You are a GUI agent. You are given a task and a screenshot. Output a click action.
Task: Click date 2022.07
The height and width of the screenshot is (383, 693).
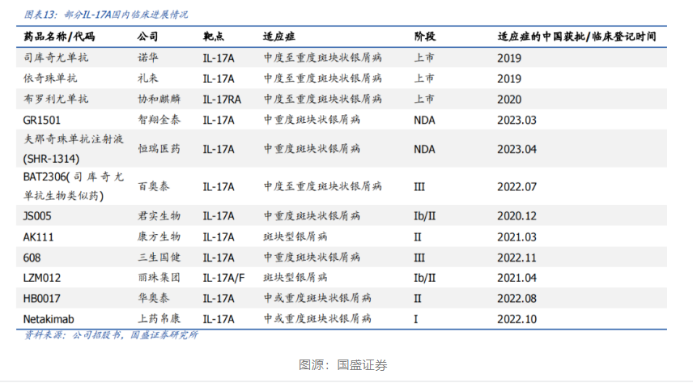click(517, 187)
